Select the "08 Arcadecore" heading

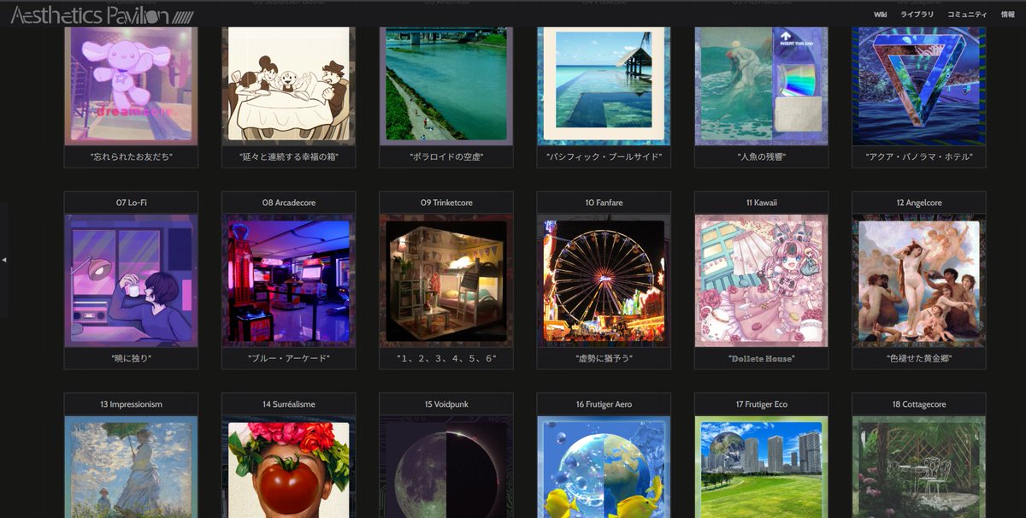coord(288,203)
